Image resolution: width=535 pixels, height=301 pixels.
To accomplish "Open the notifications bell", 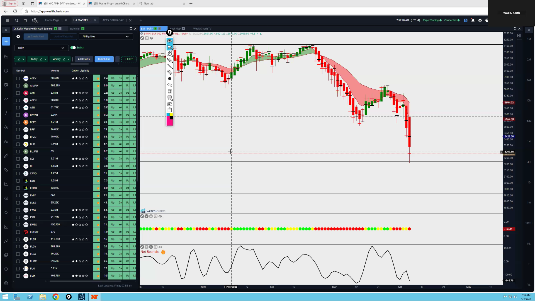I will point(473,20).
